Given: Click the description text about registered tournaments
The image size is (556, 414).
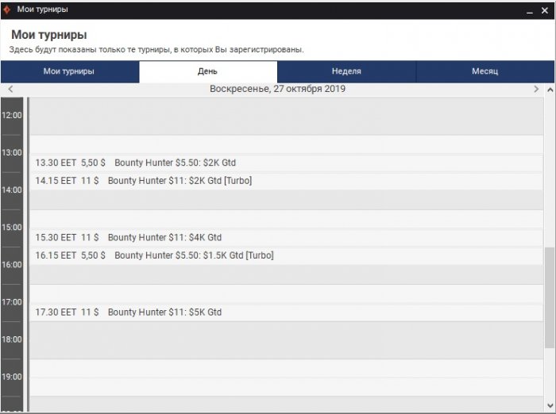Looking at the screenshot, I should click(156, 50).
